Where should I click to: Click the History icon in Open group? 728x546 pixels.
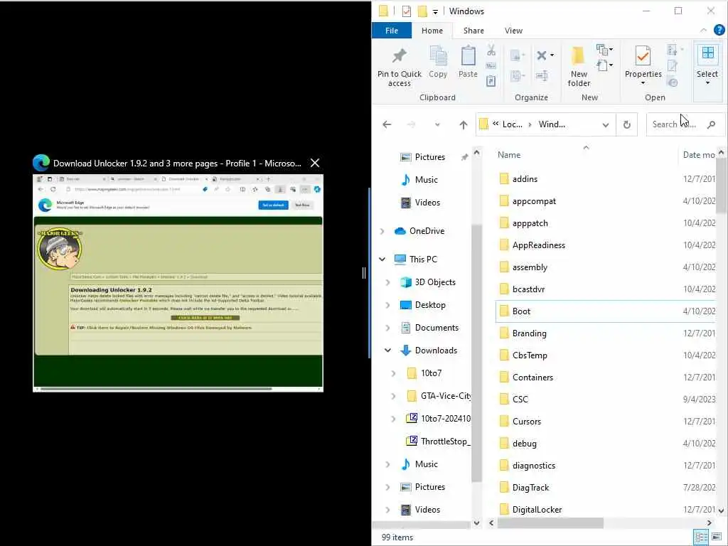click(x=672, y=82)
